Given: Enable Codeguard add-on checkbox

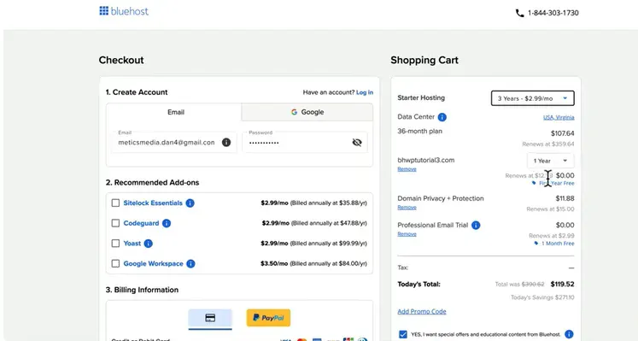Looking at the screenshot, I should click(115, 223).
